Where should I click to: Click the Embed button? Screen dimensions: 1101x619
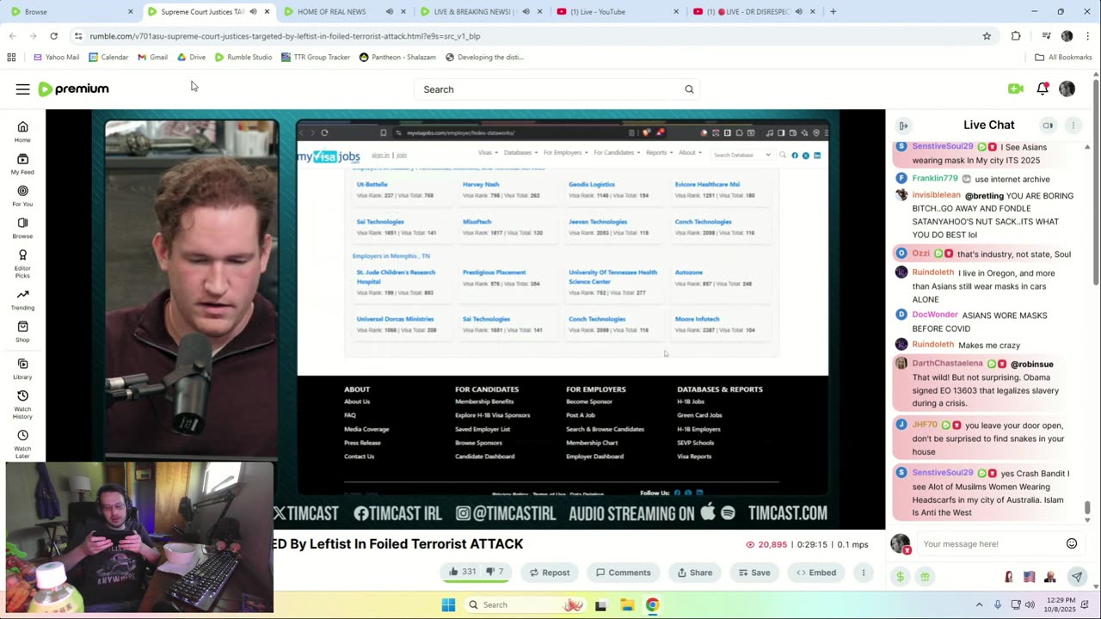[816, 573]
